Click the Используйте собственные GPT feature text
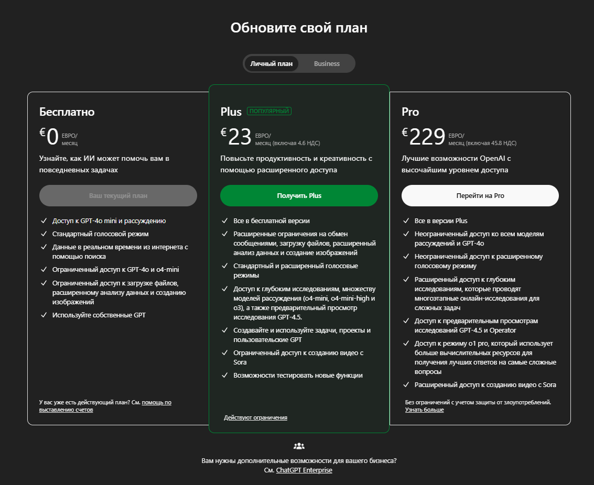The height and width of the screenshot is (485, 594). [99, 315]
